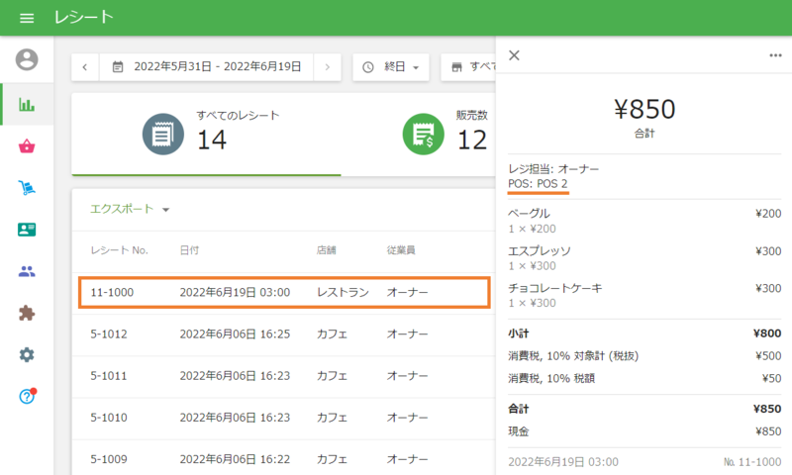Open the hamburger navigation menu
Image resolution: width=792 pixels, height=475 pixels.
(x=27, y=18)
